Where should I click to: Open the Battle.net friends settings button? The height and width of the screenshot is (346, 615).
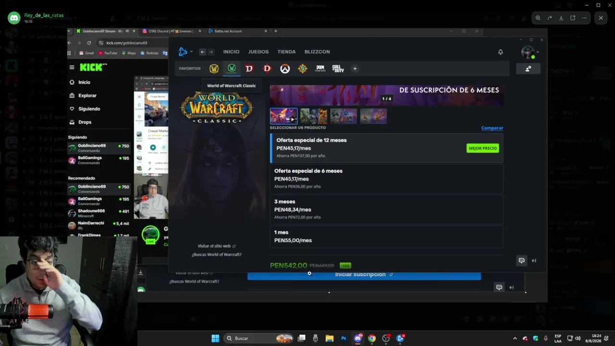click(x=528, y=69)
